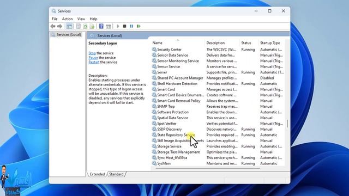The height and width of the screenshot is (196, 349).
Task: Click the Refresh toolbar icon
Action: coord(85,26)
